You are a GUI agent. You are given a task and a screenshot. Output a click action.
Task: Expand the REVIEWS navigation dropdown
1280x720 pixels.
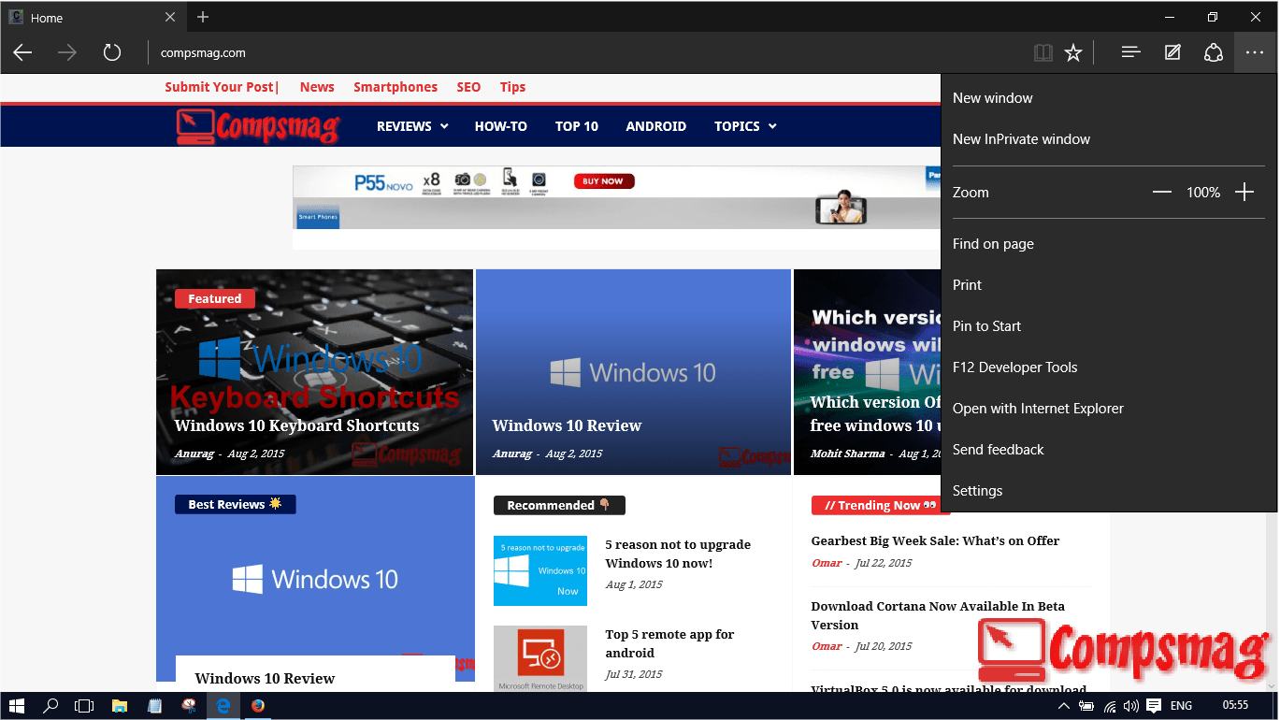tap(411, 125)
